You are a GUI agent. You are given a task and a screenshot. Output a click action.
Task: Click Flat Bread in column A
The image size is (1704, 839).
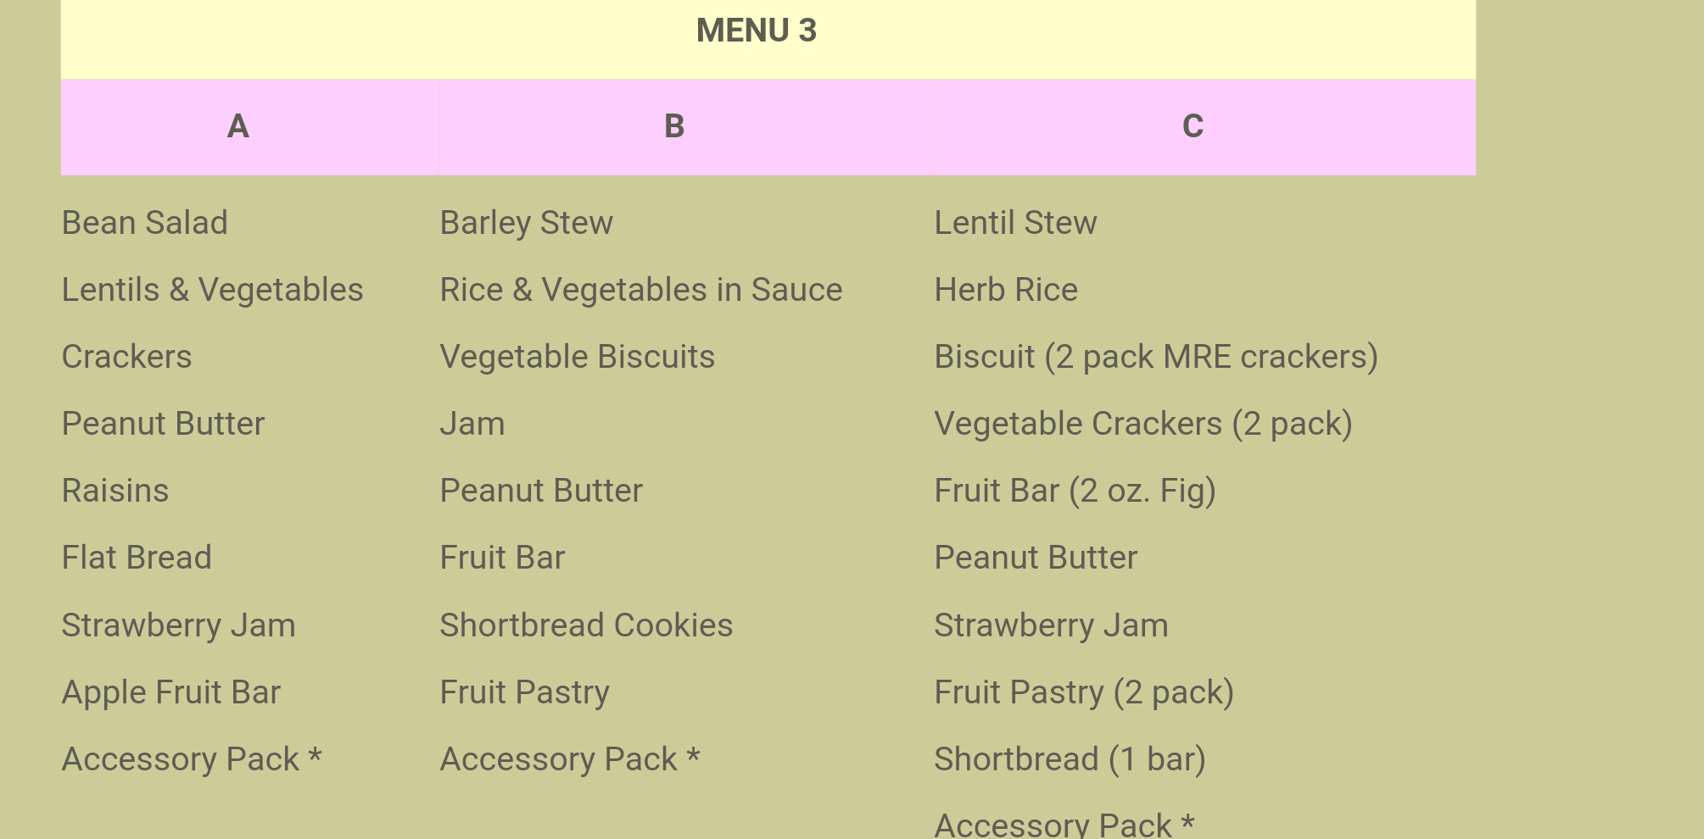[x=137, y=558]
